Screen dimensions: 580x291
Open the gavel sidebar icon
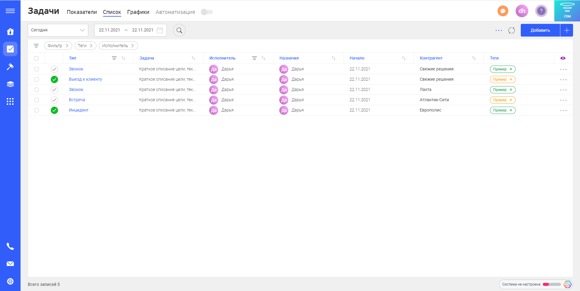(10, 66)
